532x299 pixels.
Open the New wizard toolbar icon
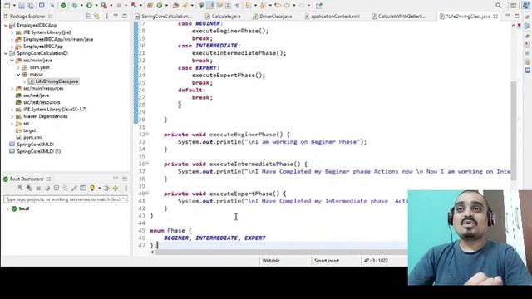coord(7,6)
